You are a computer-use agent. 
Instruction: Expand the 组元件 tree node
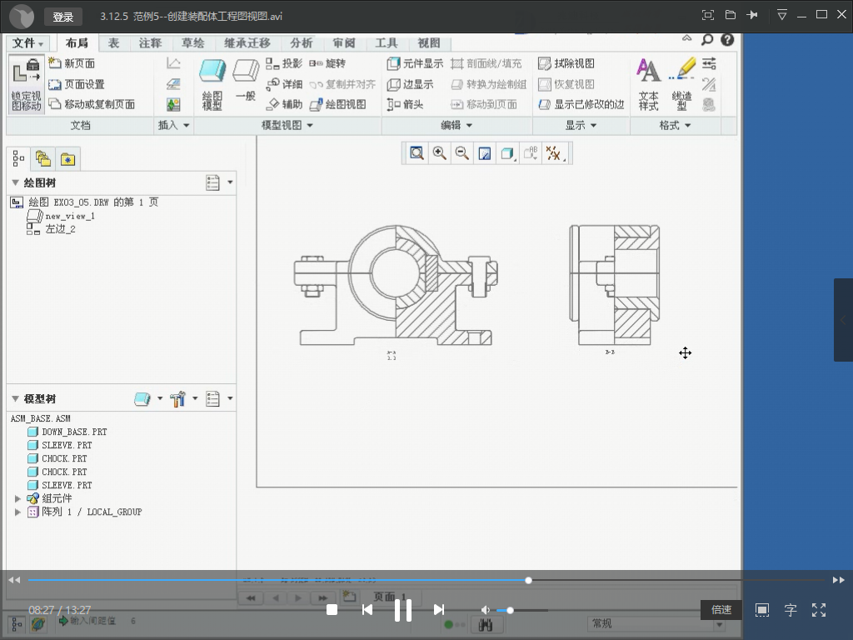tap(18, 498)
